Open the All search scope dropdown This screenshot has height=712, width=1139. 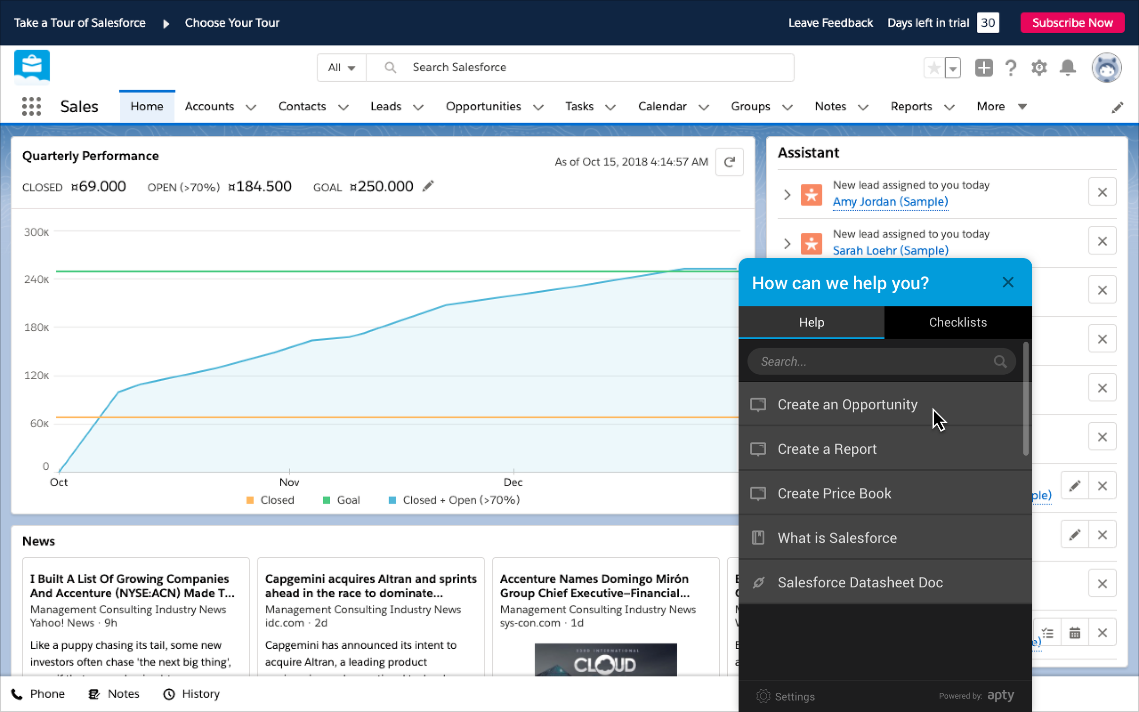[x=342, y=68]
